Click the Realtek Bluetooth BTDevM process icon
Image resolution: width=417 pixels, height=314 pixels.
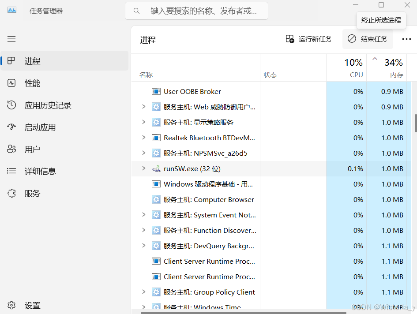click(156, 138)
